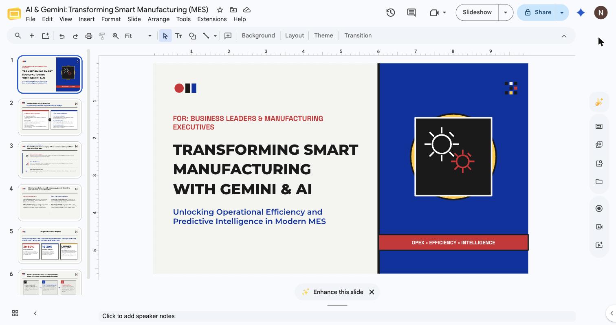This screenshot has height=325, width=616.
Task: Start a video call via camera icon
Action: (434, 13)
